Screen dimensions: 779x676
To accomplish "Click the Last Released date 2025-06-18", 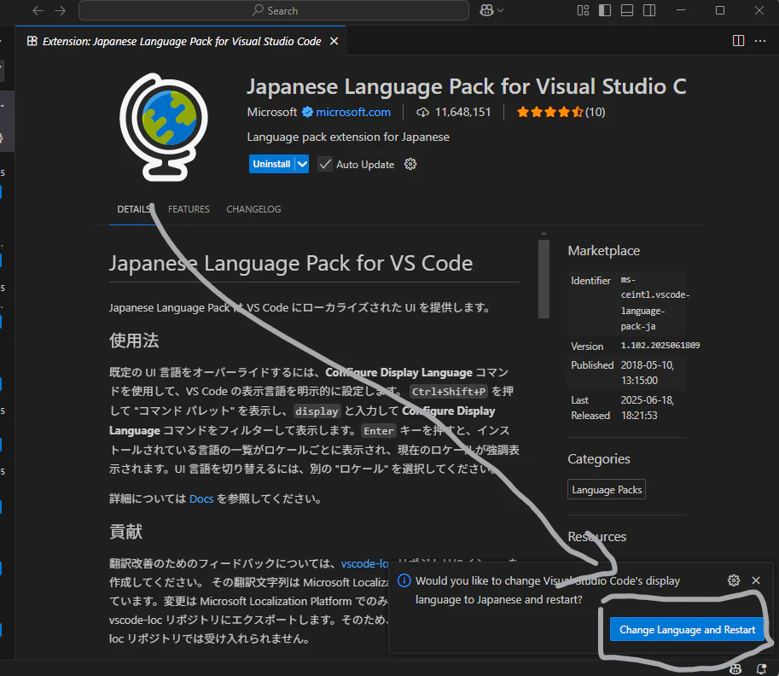I will [648, 408].
